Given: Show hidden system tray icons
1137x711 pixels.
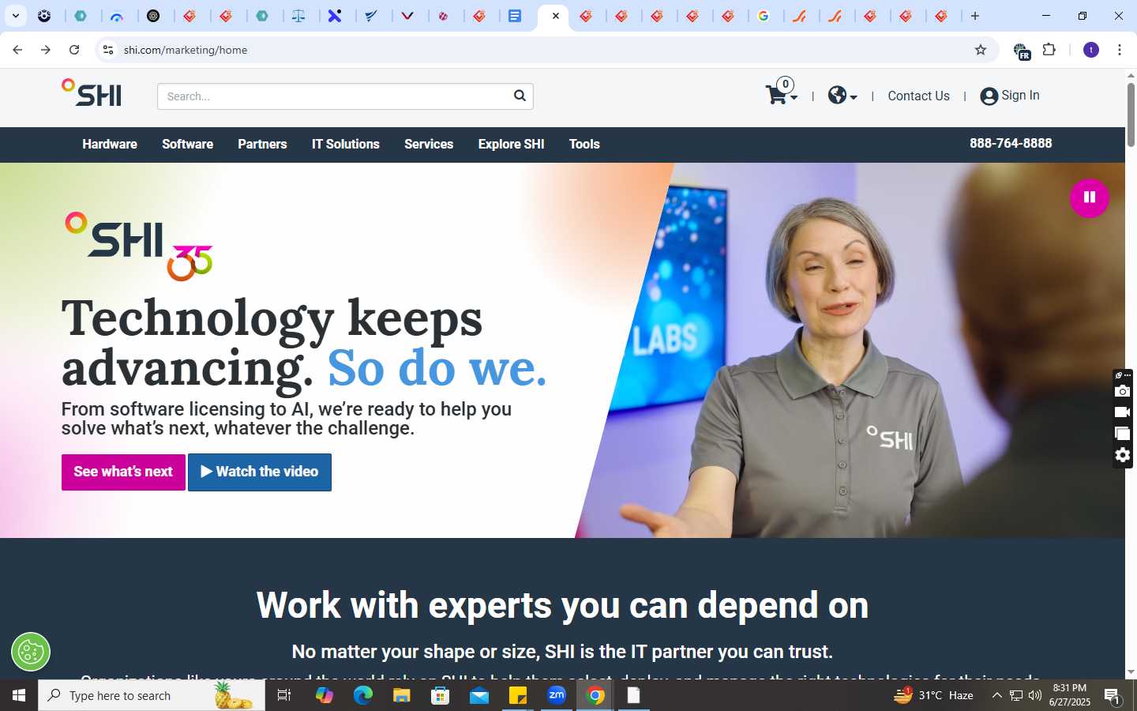Looking at the screenshot, I should [996, 695].
